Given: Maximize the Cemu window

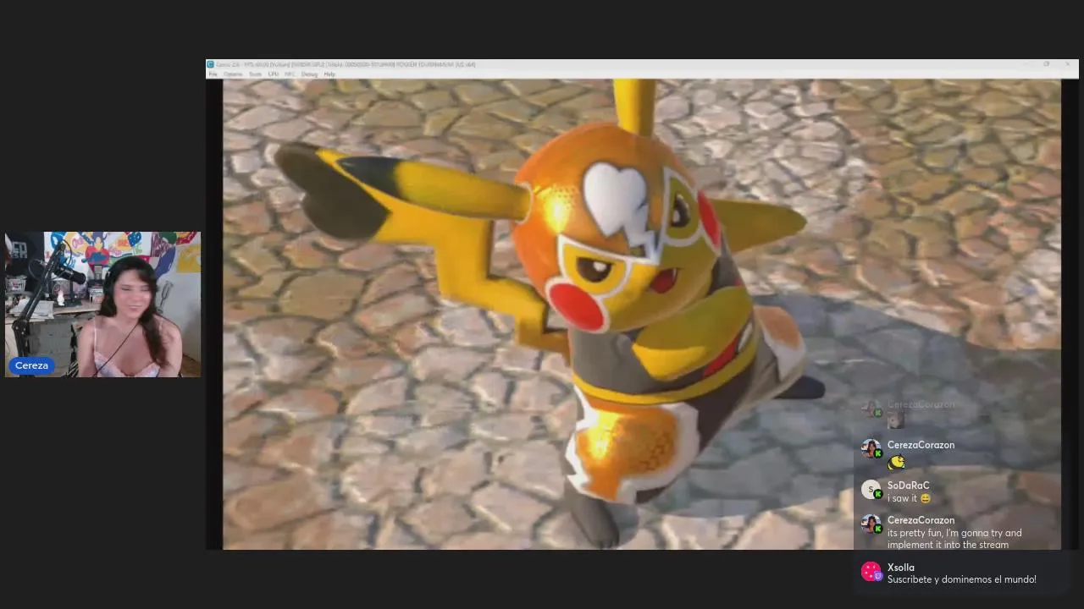Looking at the screenshot, I should pyautogui.click(x=1047, y=64).
